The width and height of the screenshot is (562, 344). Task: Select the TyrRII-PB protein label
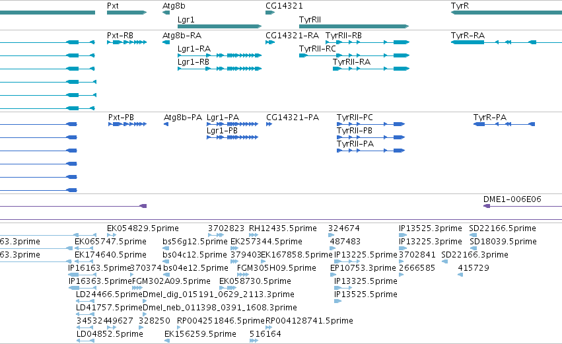tap(354, 131)
